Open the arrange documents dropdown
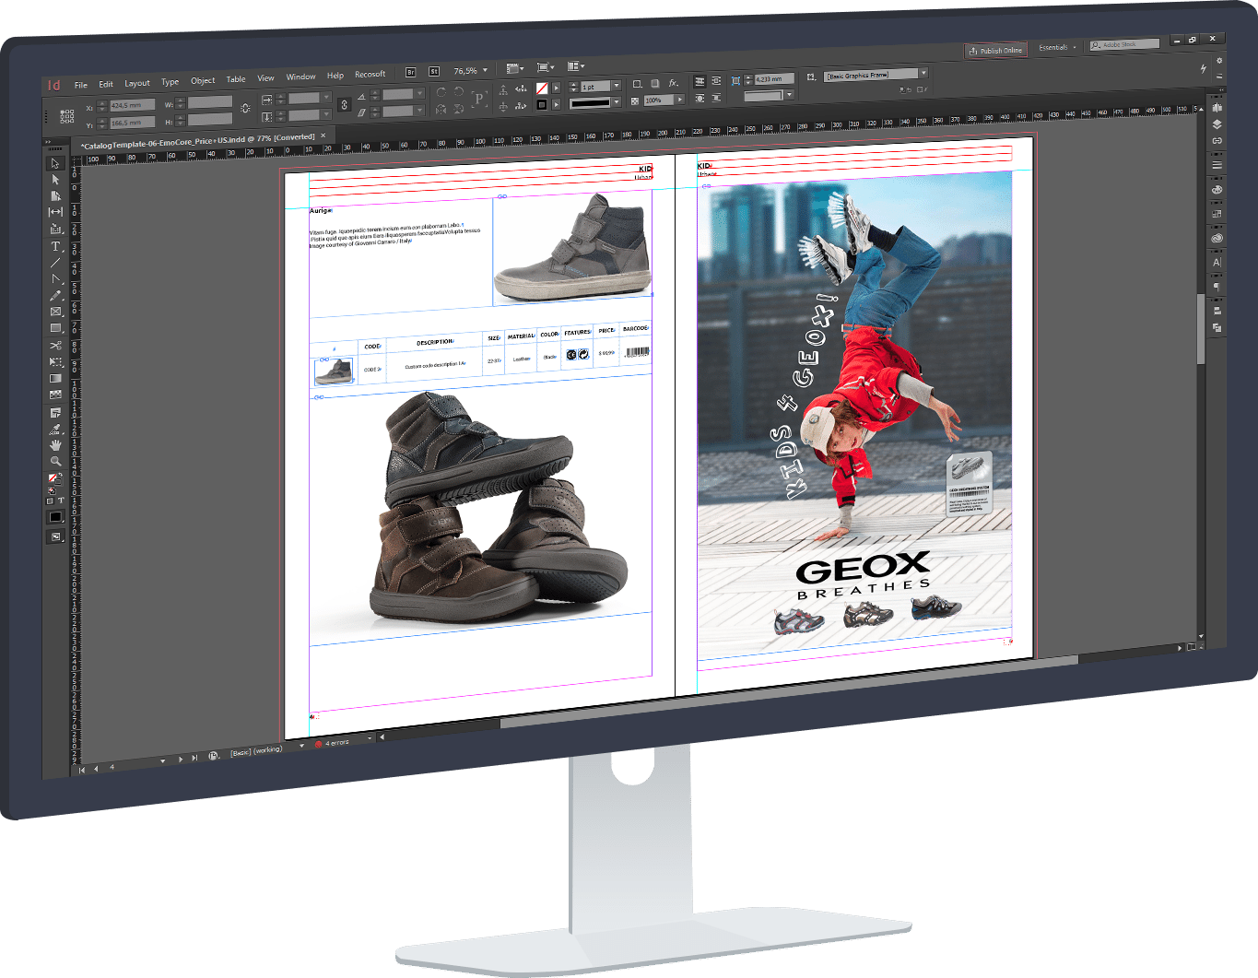This screenshot has width=1258, height=978. click(x=576, y=65)
